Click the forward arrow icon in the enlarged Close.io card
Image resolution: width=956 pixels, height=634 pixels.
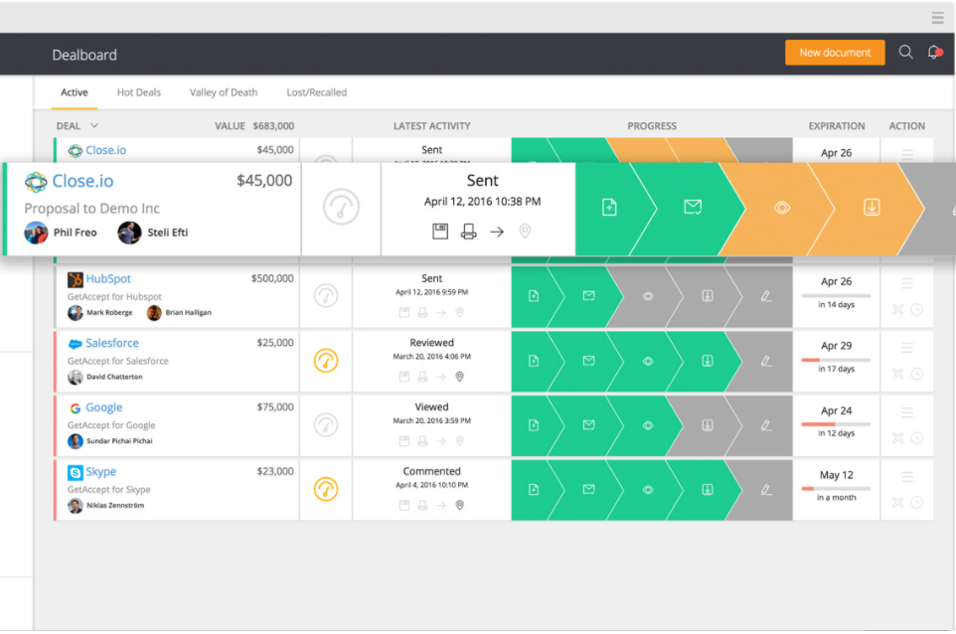pyautogui.click(x=497, y=232)
